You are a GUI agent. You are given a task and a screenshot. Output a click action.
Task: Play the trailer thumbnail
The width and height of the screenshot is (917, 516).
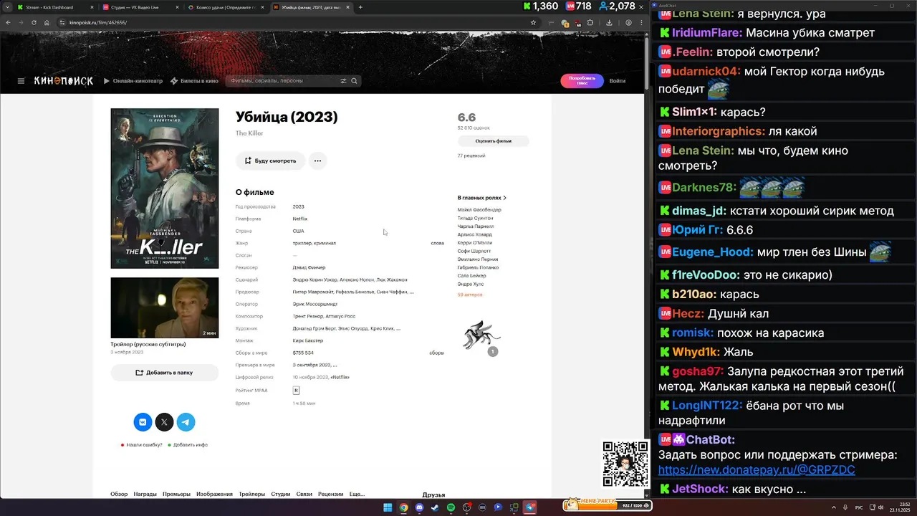point(164,307)
